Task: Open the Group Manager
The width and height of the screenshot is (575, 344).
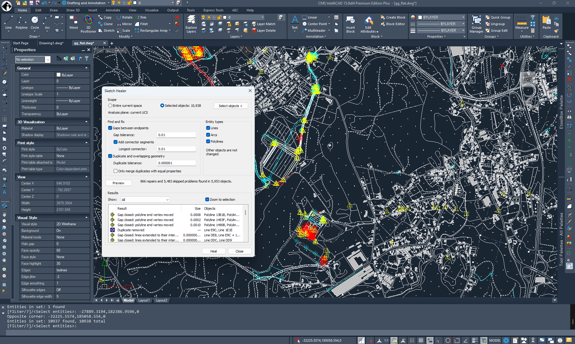Action: click(x=476, y=24)
